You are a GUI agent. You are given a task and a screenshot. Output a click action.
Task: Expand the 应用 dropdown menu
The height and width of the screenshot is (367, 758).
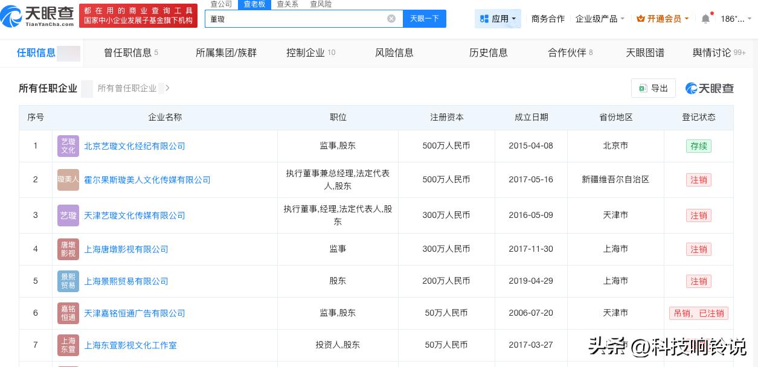click(499, 19)
